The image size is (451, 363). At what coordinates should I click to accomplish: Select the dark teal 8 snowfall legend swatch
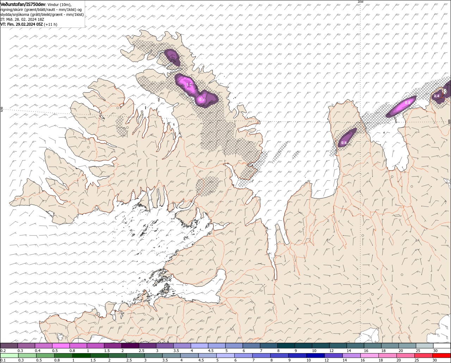(x=286, y=346)
